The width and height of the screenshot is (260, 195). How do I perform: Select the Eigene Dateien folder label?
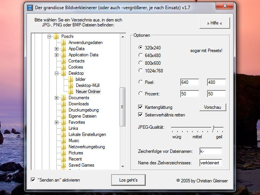(82, 116)
